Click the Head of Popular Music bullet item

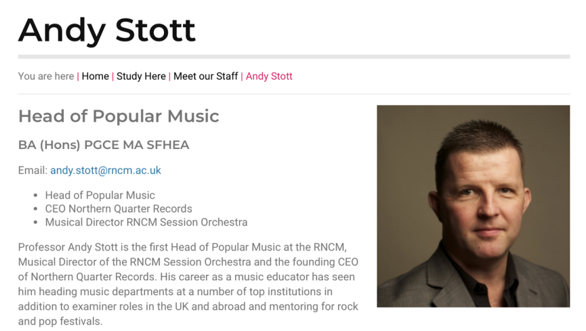pyautogui.click(x=100, y=196)
